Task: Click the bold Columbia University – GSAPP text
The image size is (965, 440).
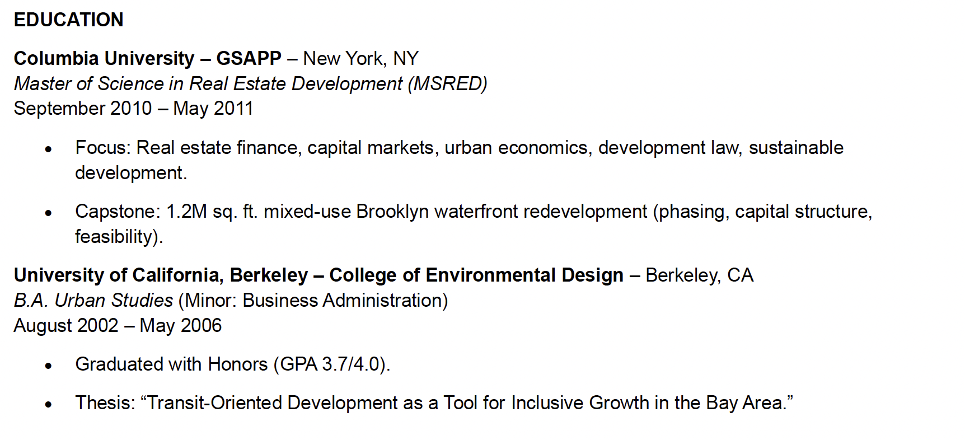Action: 147,59
